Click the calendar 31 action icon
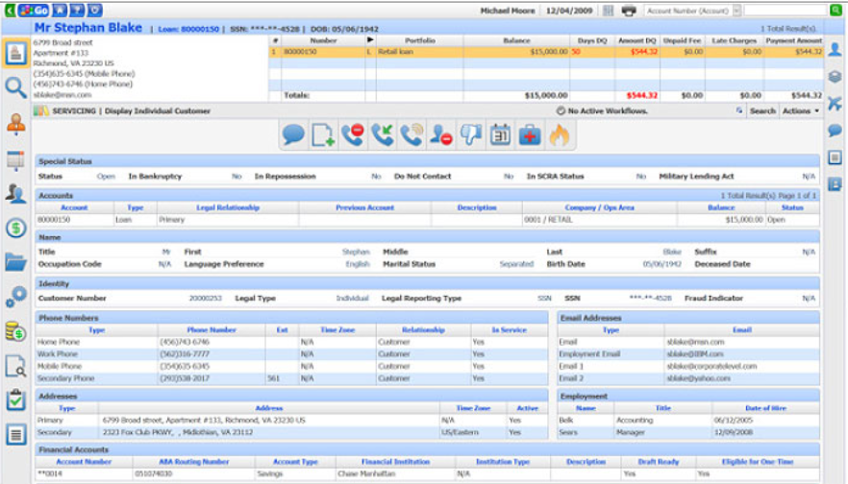The height and width of the screenshot is (484, 848). (500, 134)
